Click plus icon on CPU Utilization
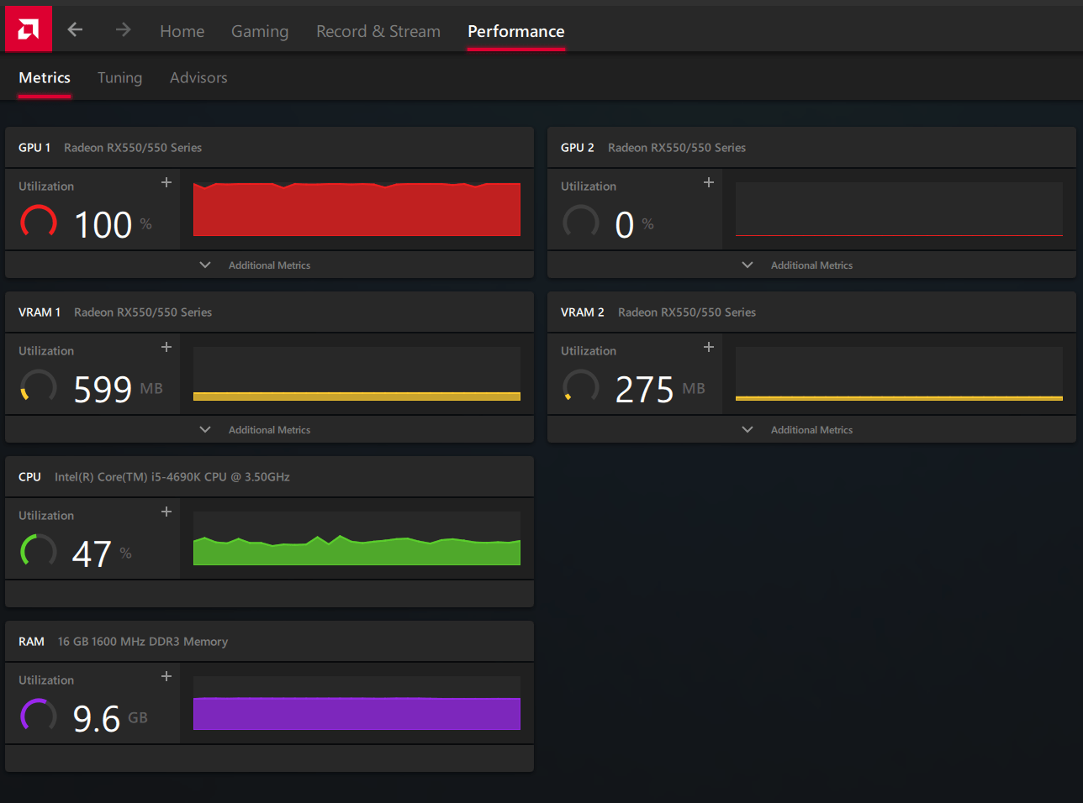 166,512
